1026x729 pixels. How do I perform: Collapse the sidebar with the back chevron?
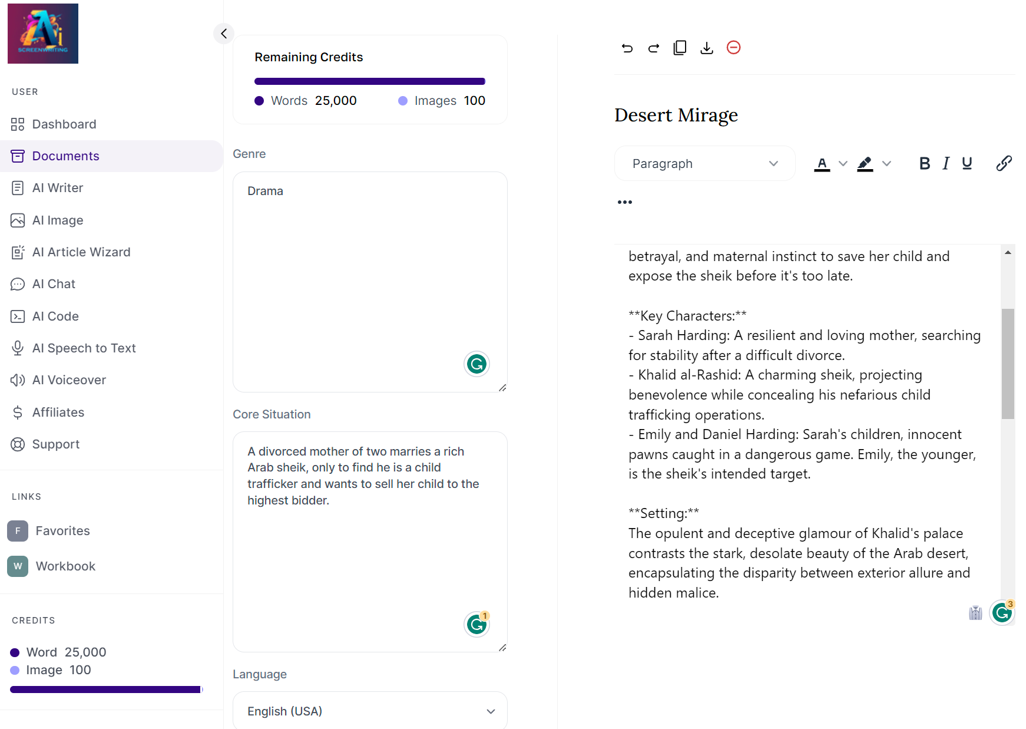click(224, 34)
